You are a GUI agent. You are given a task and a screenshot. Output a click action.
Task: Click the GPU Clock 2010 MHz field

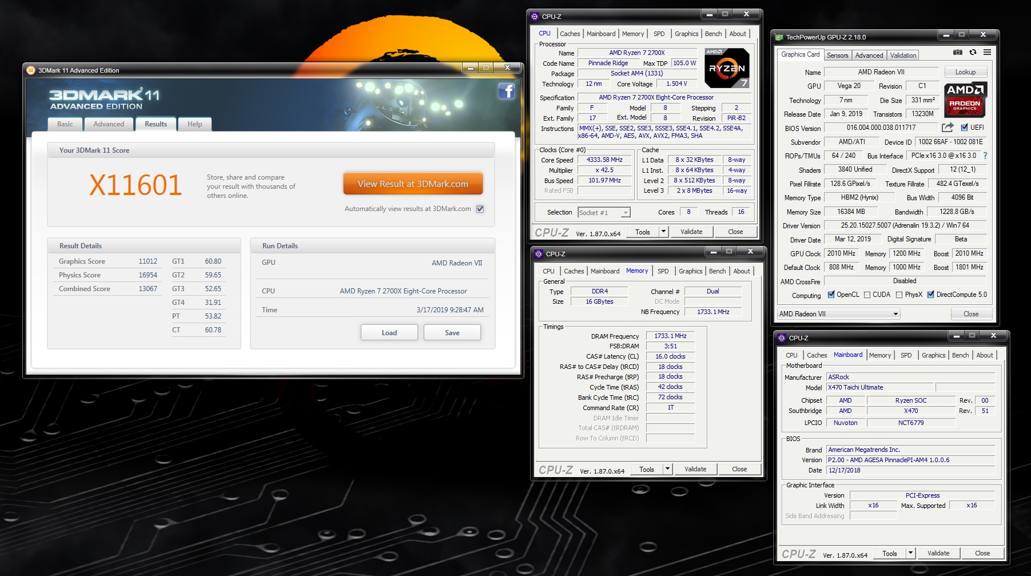[841, 253]
